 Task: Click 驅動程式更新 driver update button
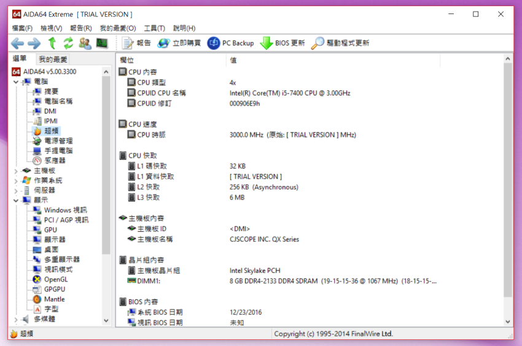[340, 43]
